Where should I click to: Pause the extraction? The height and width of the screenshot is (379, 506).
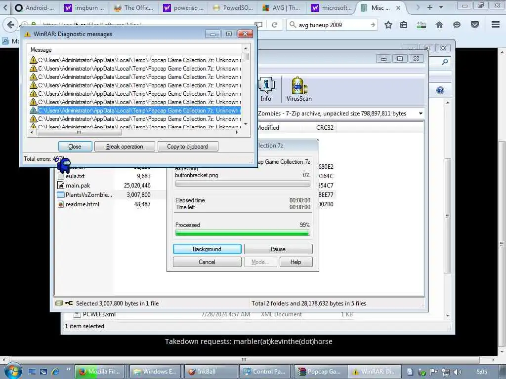point(278,249)
